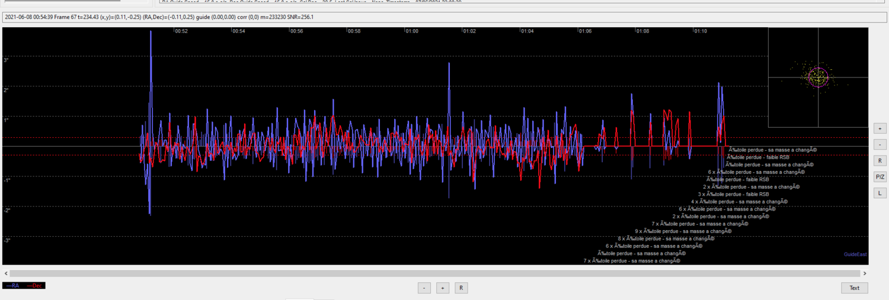Click the 00:58 time marker
The image size is (889, 300).
tap(354, 31)
